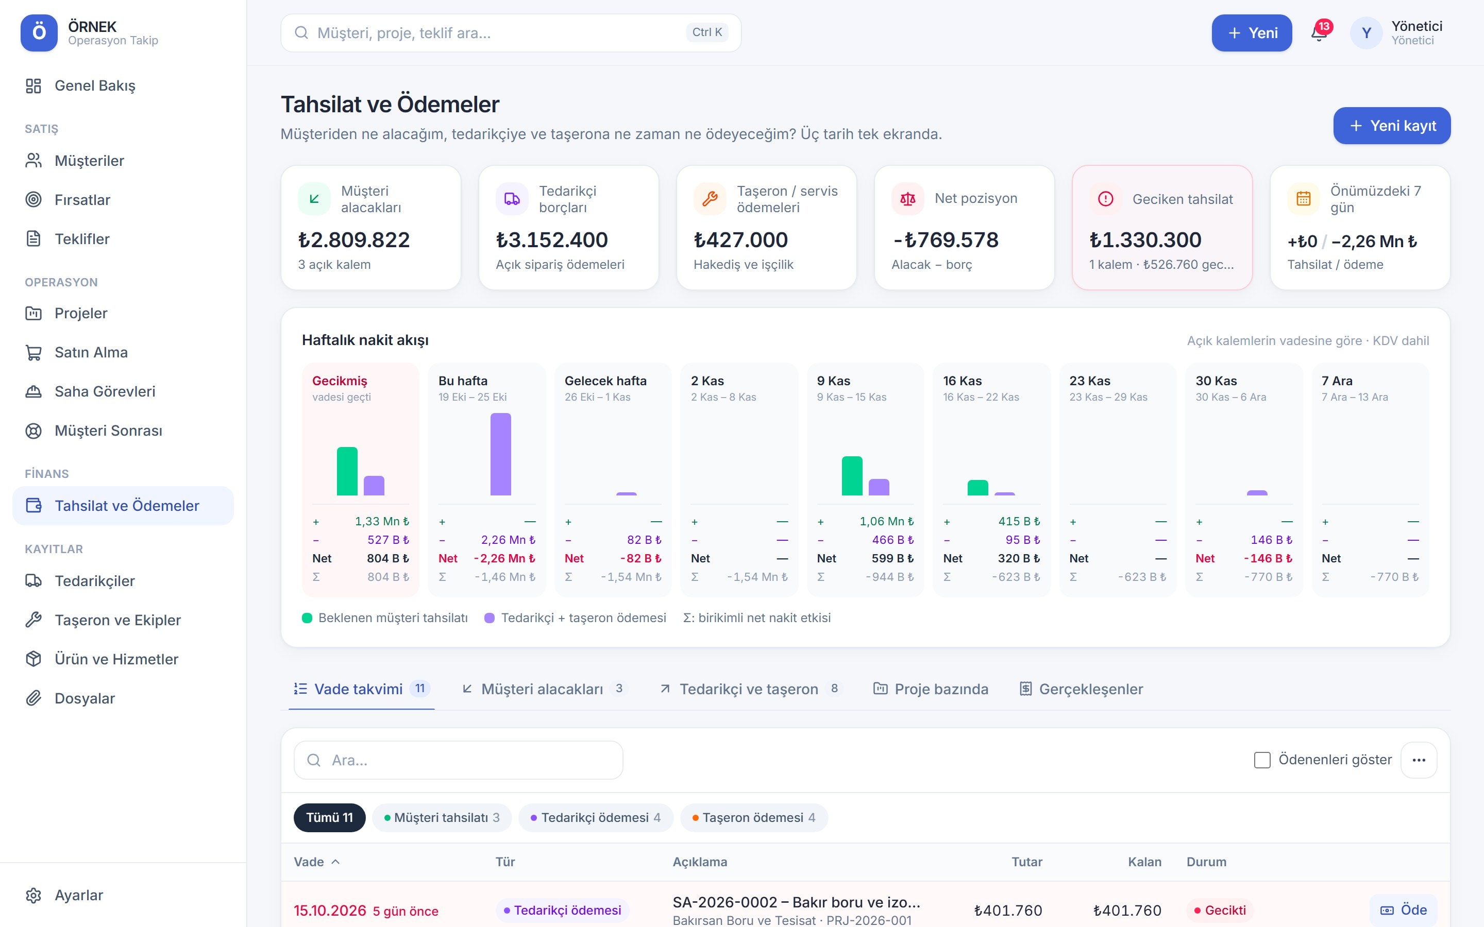This screenshot has width=1484, height=927.
Task: Click the Net pozisyon scales icon
Action: pyautogui.click(x=907, y=199)
